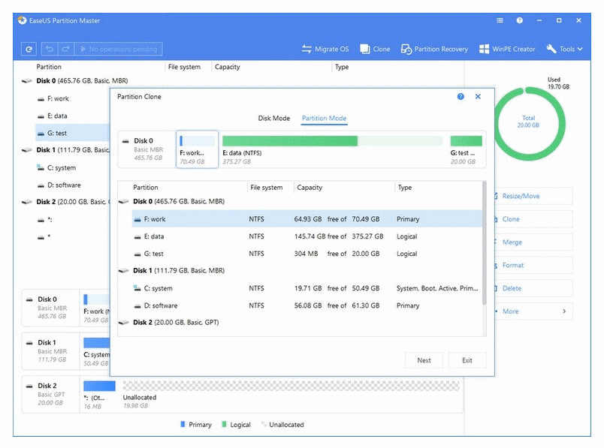Select the C: system row in the dialog list
This screenshot has height=448, width=604.
(307, 288)
